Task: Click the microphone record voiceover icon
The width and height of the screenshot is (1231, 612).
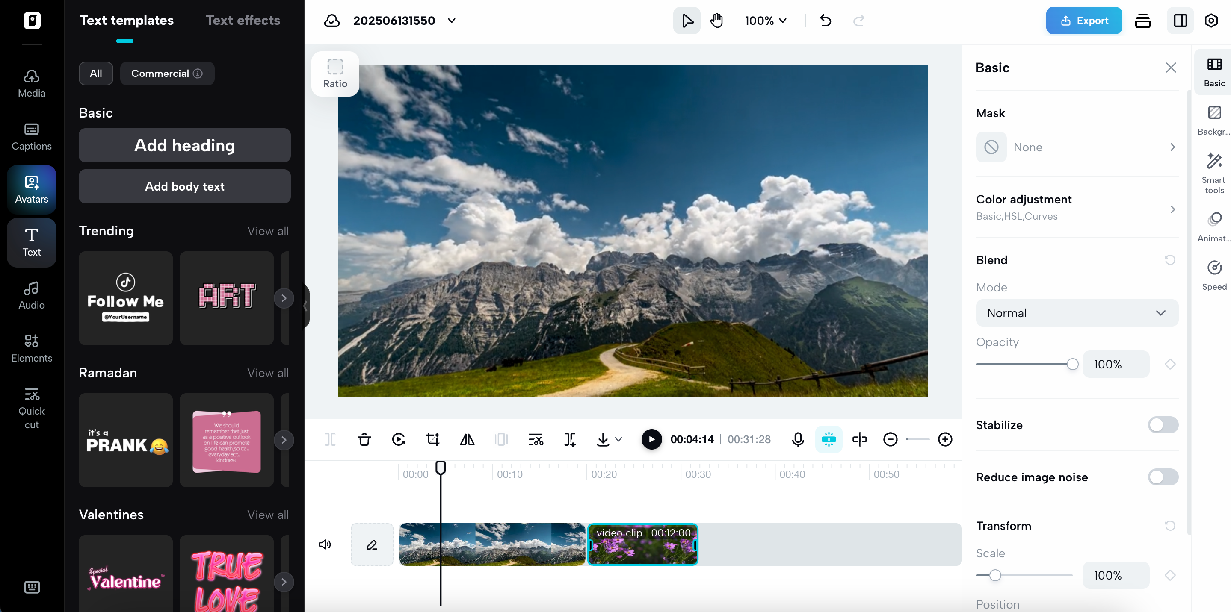Action: tap(798, 439)
